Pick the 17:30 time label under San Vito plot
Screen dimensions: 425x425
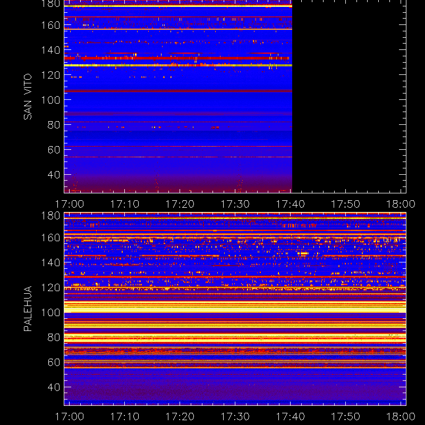[235, 204]
